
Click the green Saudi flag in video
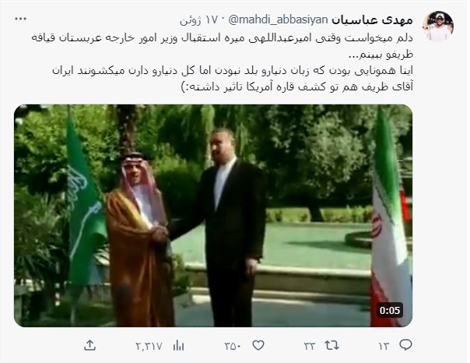[x=86, y=201]
